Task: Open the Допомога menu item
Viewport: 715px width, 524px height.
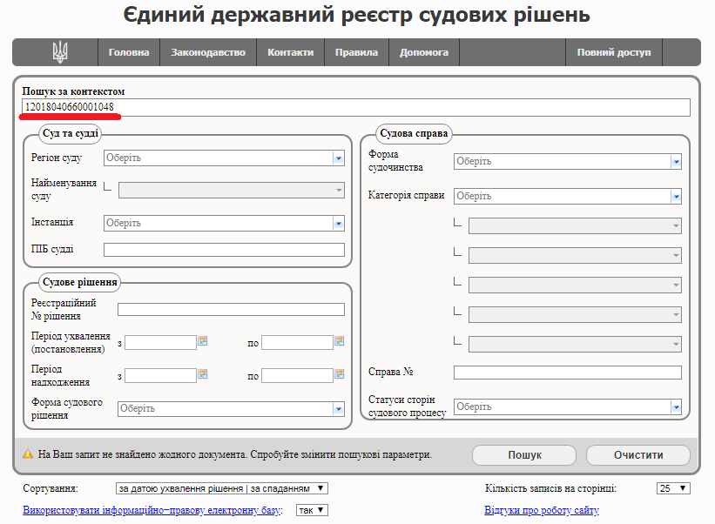Action: pos(424,52)
